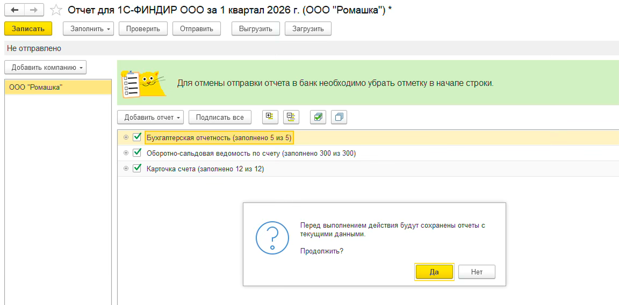Click the Выгрузить button
Viewport: 619px width, 305px height.
[x=255, y=29]
